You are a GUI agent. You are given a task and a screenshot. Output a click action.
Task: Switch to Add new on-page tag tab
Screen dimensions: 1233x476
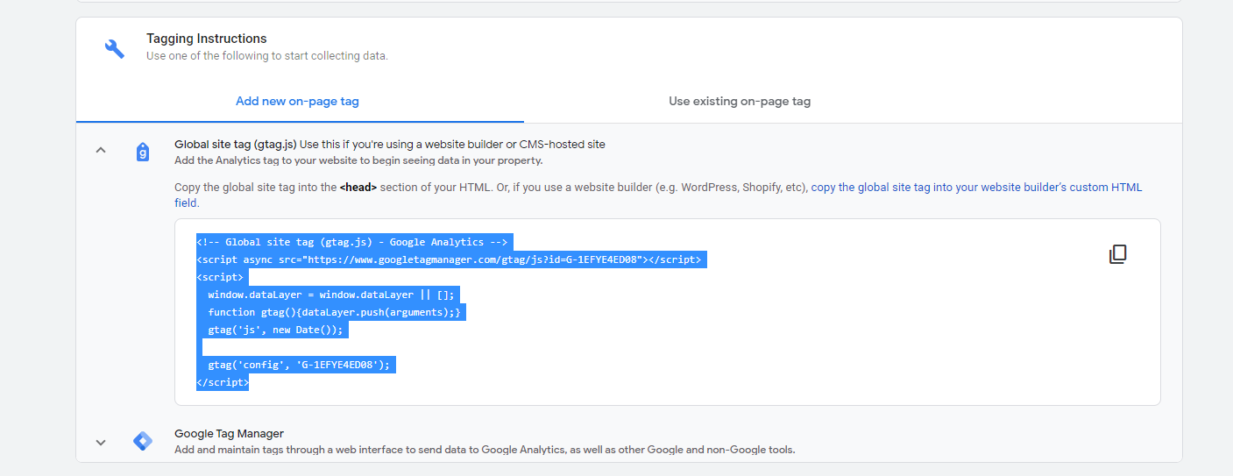tap(297, 101)
